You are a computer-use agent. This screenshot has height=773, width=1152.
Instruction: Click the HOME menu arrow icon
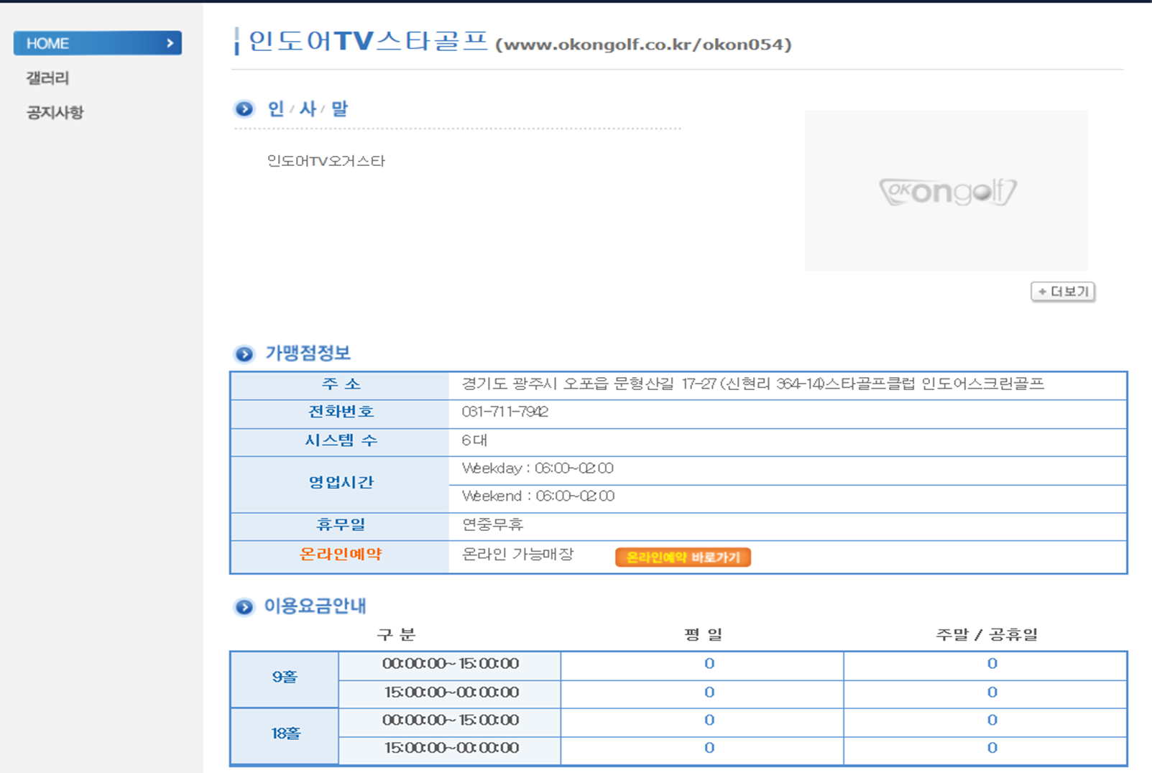click(170, 43)
